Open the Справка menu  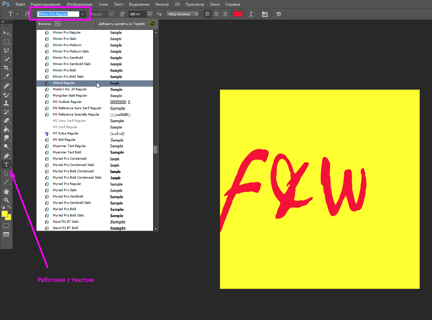(233, 4)
